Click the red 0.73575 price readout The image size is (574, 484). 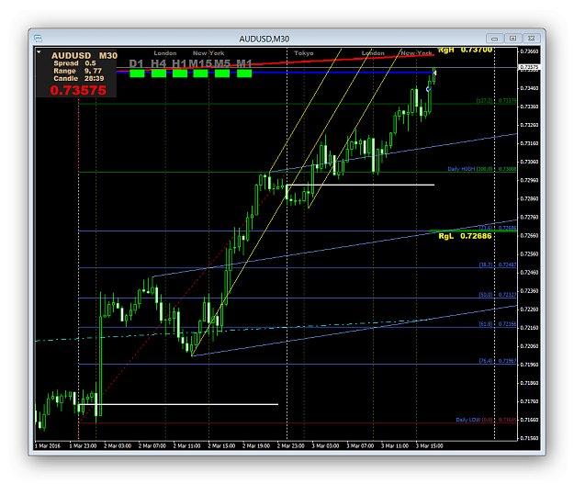click(78, 90)
